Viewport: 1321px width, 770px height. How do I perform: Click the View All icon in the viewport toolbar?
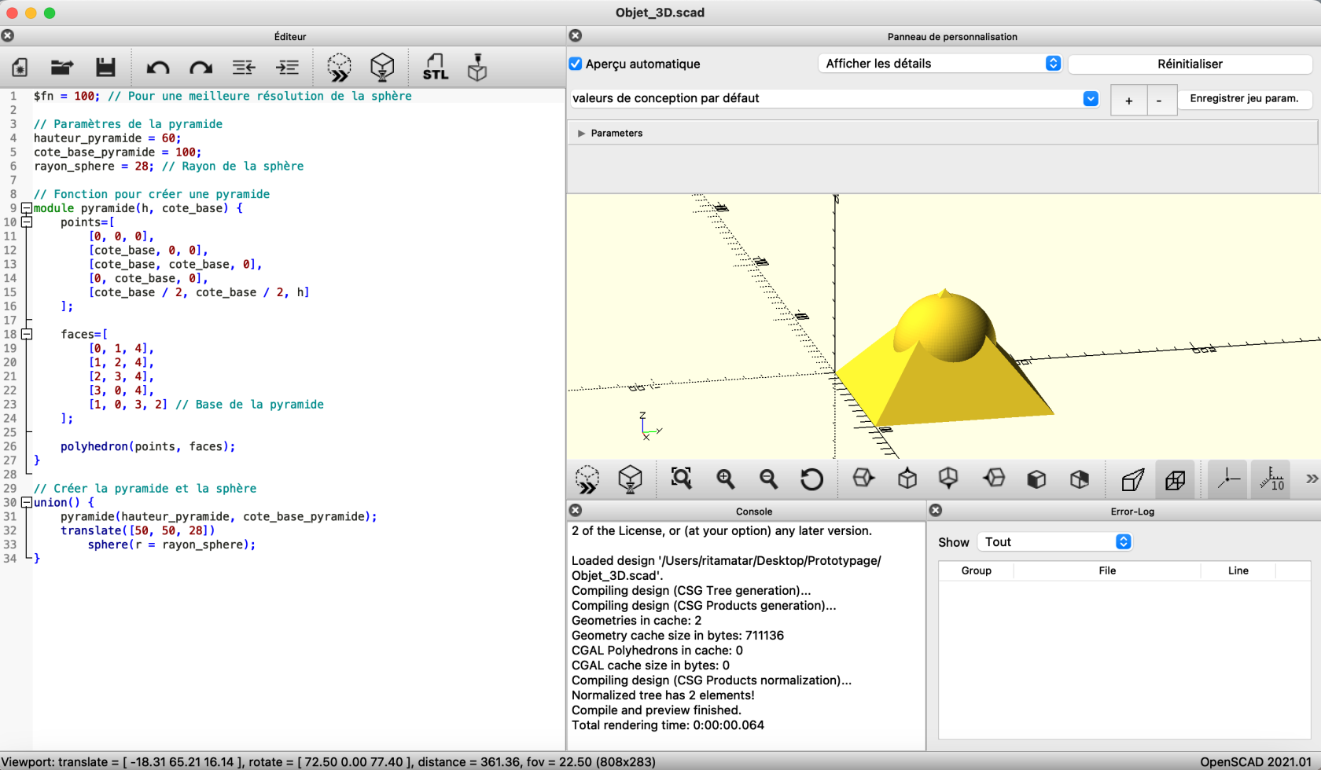[682, 478]
